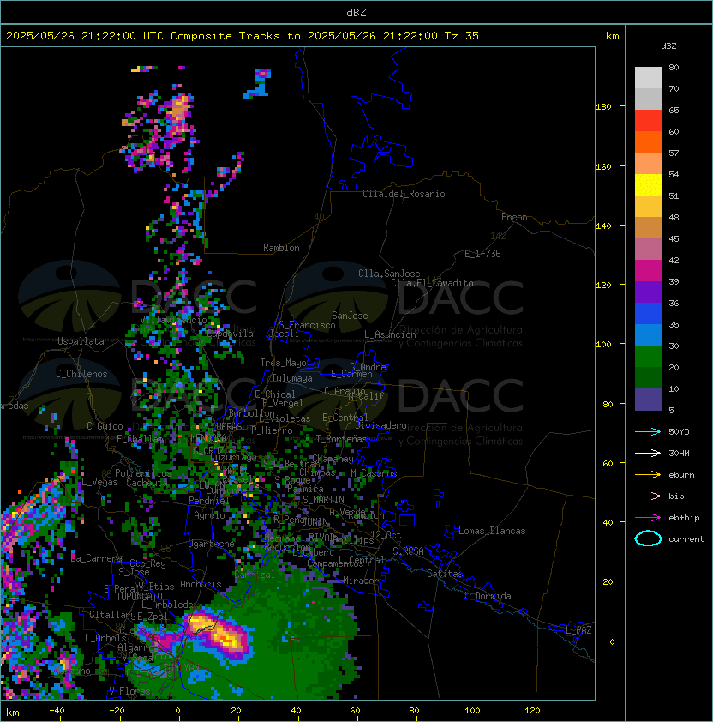The width and height of the screenshot is (713, 722).
Task: Click the -40 tick label on horizontal axis
Action: coord(57,711)
